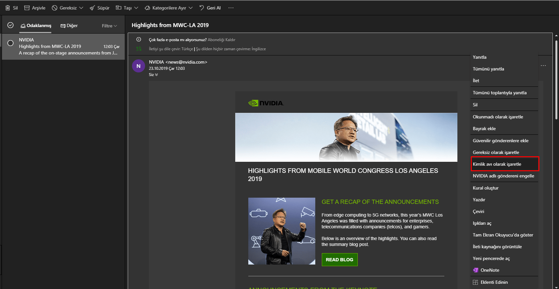Click the OneNote icon in menu
This screenshot has width=559, height=289.
click(x=476, y=270)
